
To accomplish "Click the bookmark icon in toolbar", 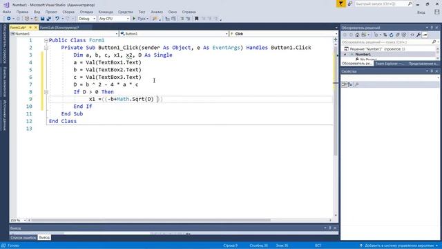I will click(196, 19).
